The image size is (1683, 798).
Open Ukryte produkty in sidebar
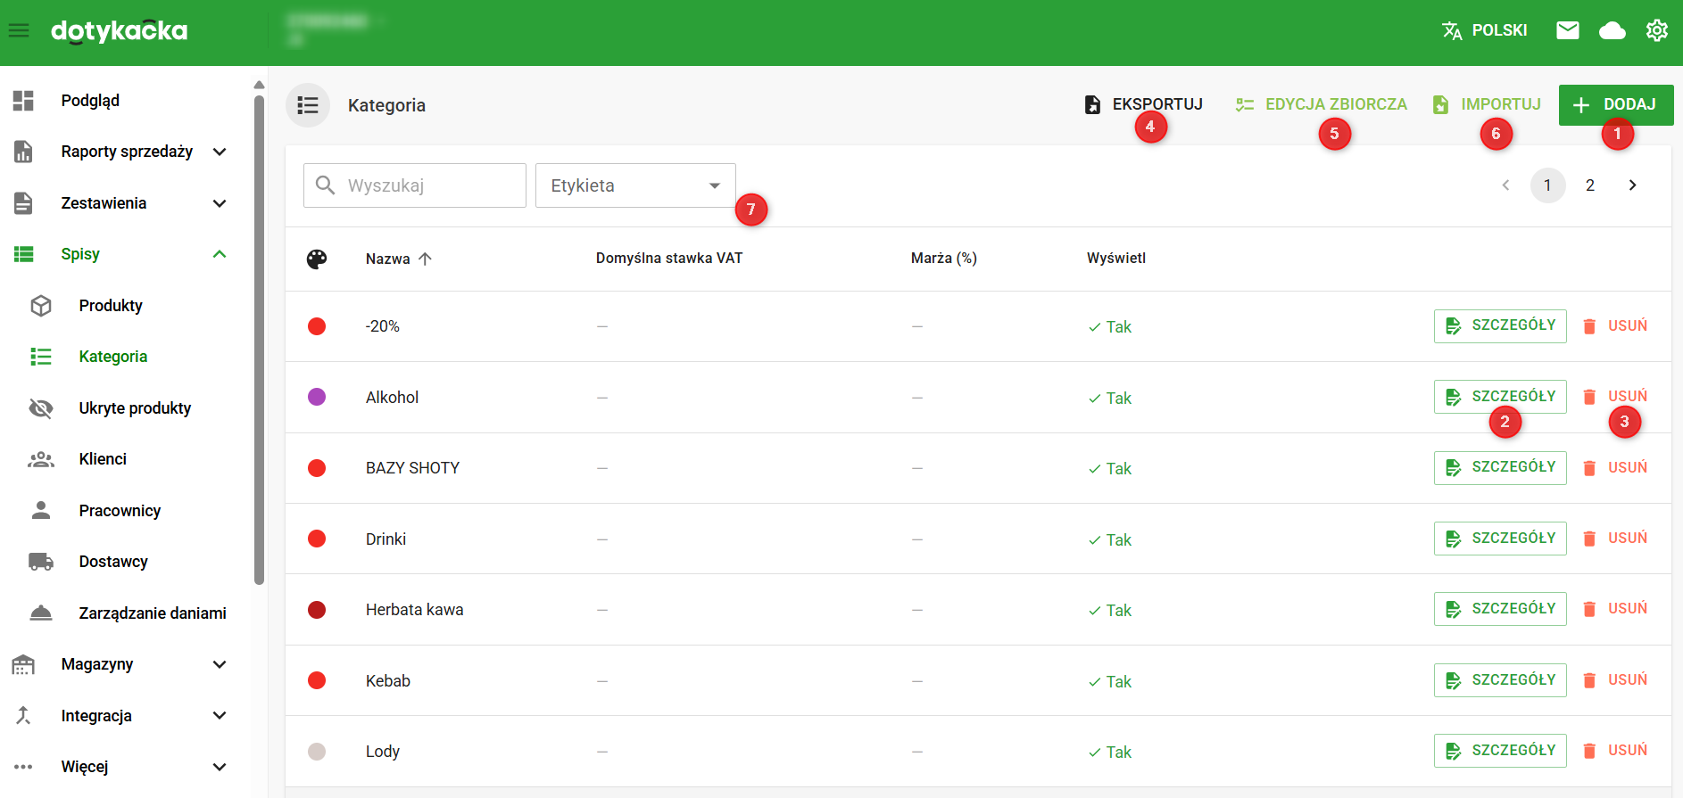pos(135,408)
